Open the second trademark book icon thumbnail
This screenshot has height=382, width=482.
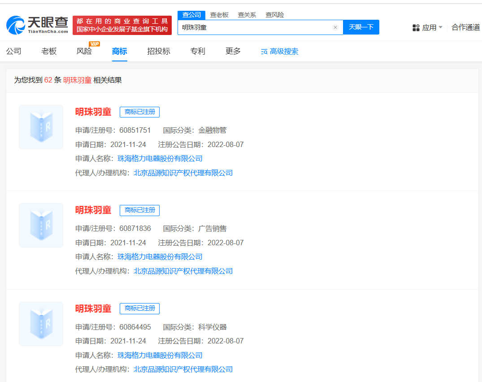point(41,226)
